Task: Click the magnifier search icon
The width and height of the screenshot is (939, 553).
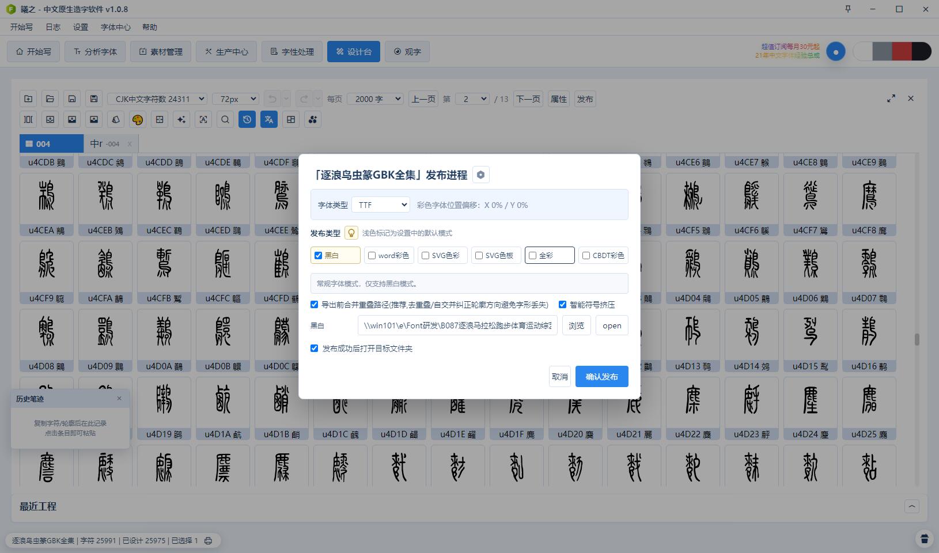Action: pos(225,120)
